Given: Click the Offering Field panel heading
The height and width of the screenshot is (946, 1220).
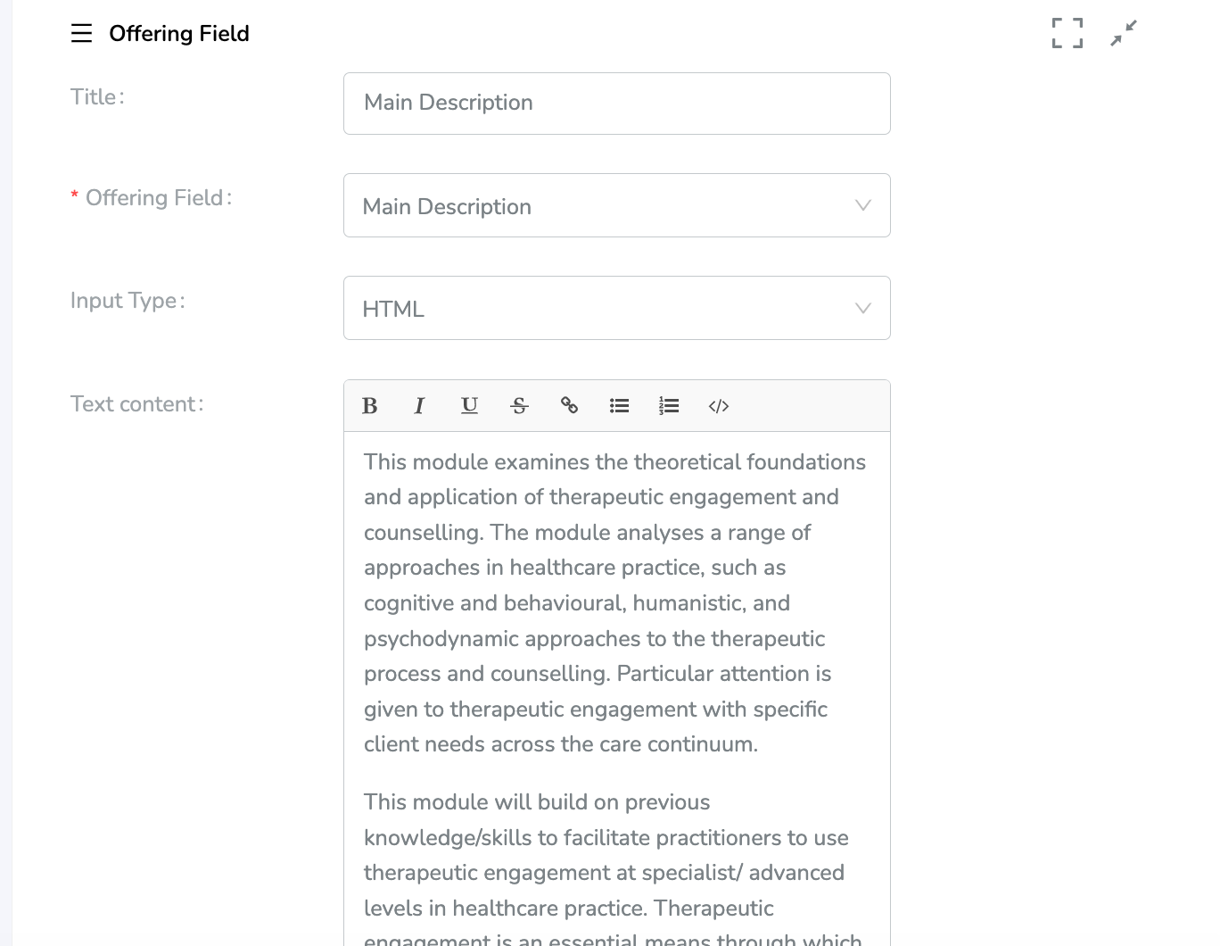Looking at the screenshot, I should point(179,34).
